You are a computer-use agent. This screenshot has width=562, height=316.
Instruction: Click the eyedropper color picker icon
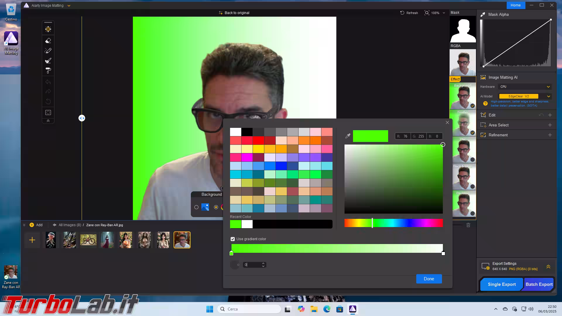(x=348, y=136)
